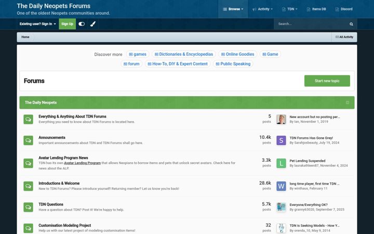Open the Browse dropdown menu
This screenshot has width=374, height=234.
point(233,9)
